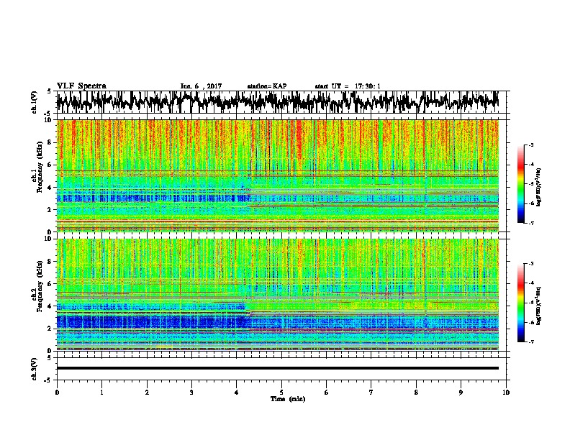Click the "2" tick on ch.2 frequency axis

[x=51, y=329]
